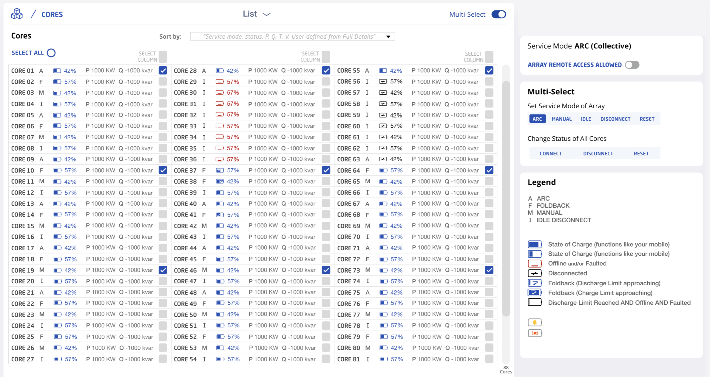The image size is (710, 377).
Task: Click the Disconnected legend icon
Action: (535, 273)
